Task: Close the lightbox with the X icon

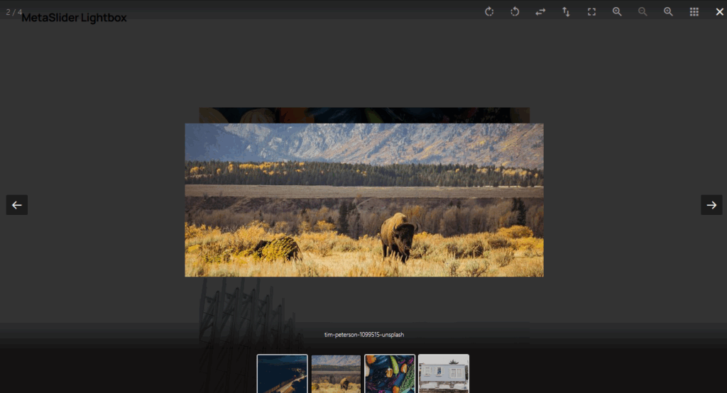Action: [x=720, y=11]
